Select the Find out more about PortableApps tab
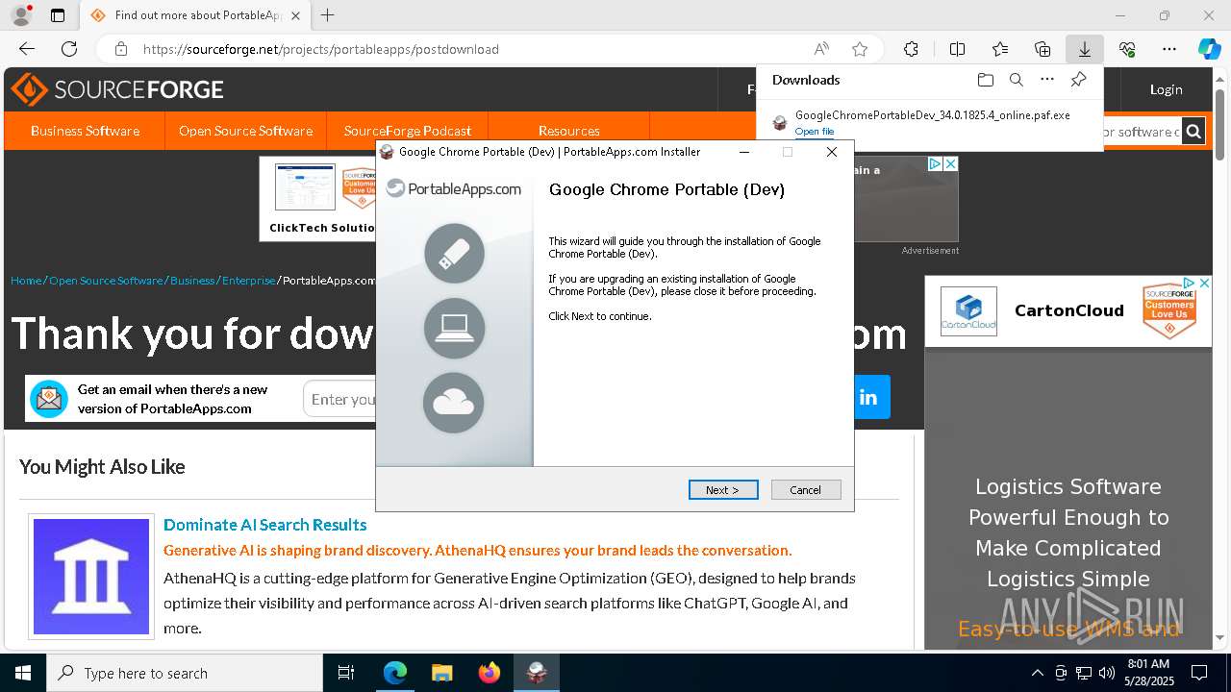This screenshot has height=692, width=1231. pyautogui.click(x=193, y=15)
